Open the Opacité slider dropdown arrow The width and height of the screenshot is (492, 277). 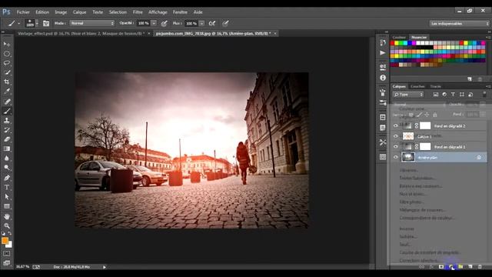[x=154, y=23]
